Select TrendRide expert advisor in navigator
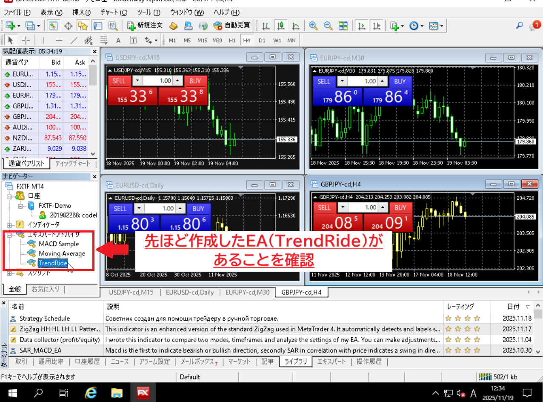Screen dimensions: 543x402 (53, 263)
